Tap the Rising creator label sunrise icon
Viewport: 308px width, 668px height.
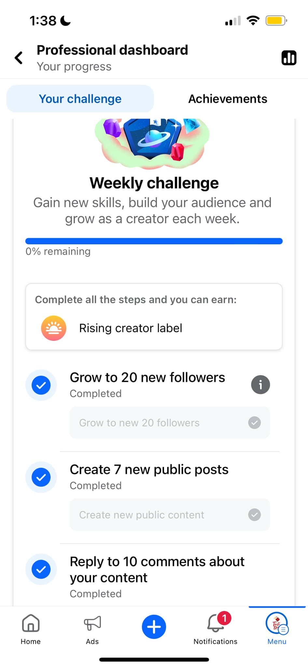point(54,328)
